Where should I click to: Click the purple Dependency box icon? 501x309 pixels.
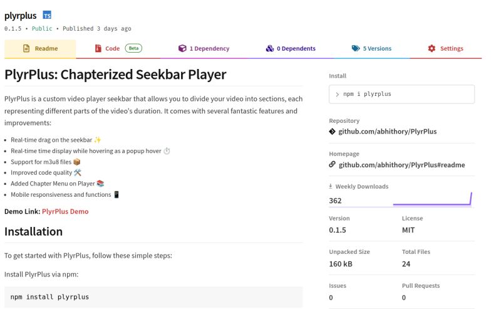tap(182, 48)
